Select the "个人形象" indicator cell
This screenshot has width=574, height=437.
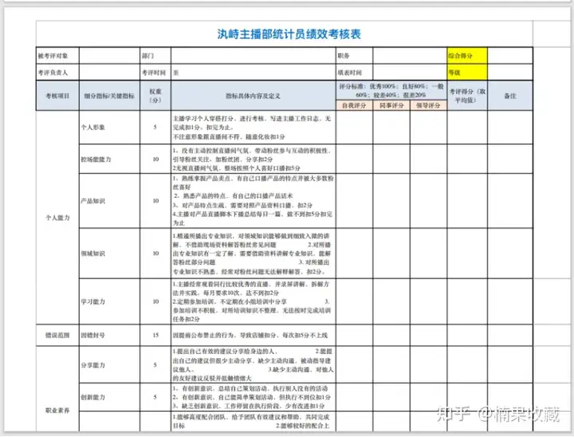point(109,127)
